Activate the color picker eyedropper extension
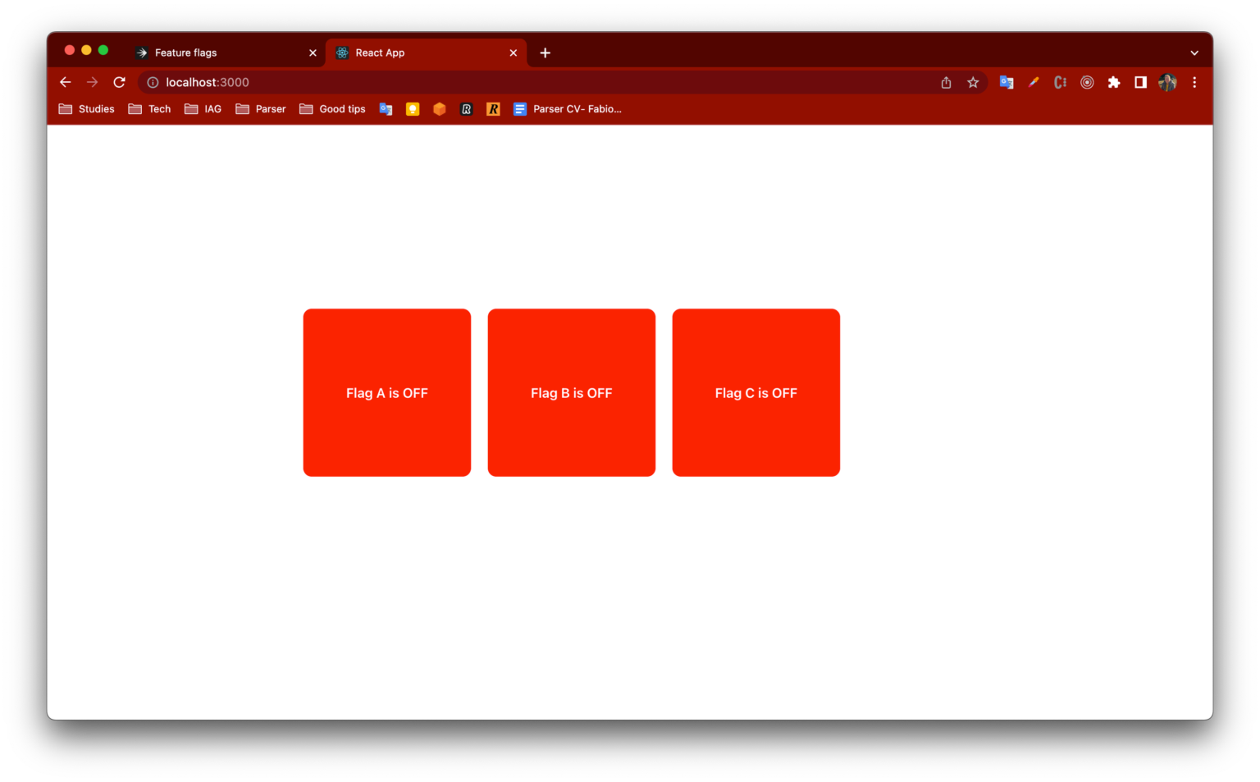 tap(1034, 82)
